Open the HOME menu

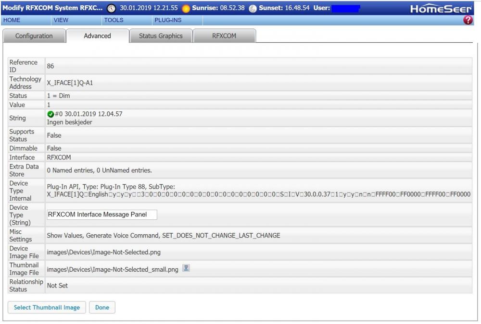(12, 20)
